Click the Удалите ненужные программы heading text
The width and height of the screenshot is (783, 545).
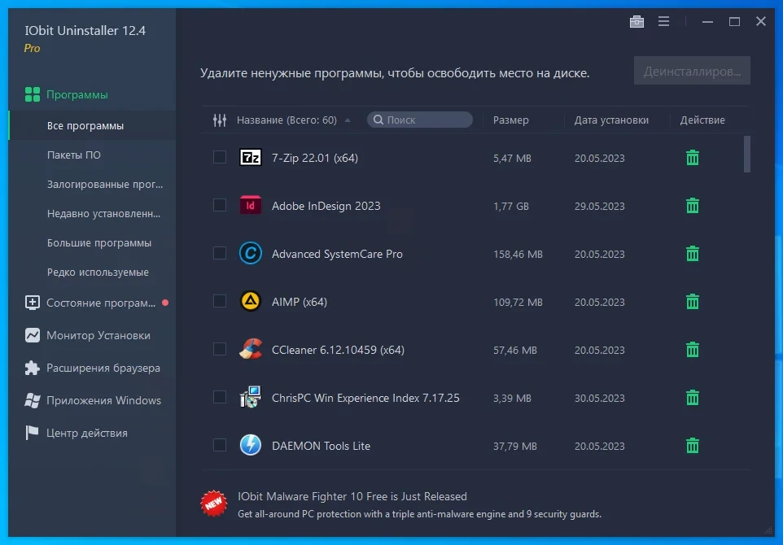click(395, 73)
